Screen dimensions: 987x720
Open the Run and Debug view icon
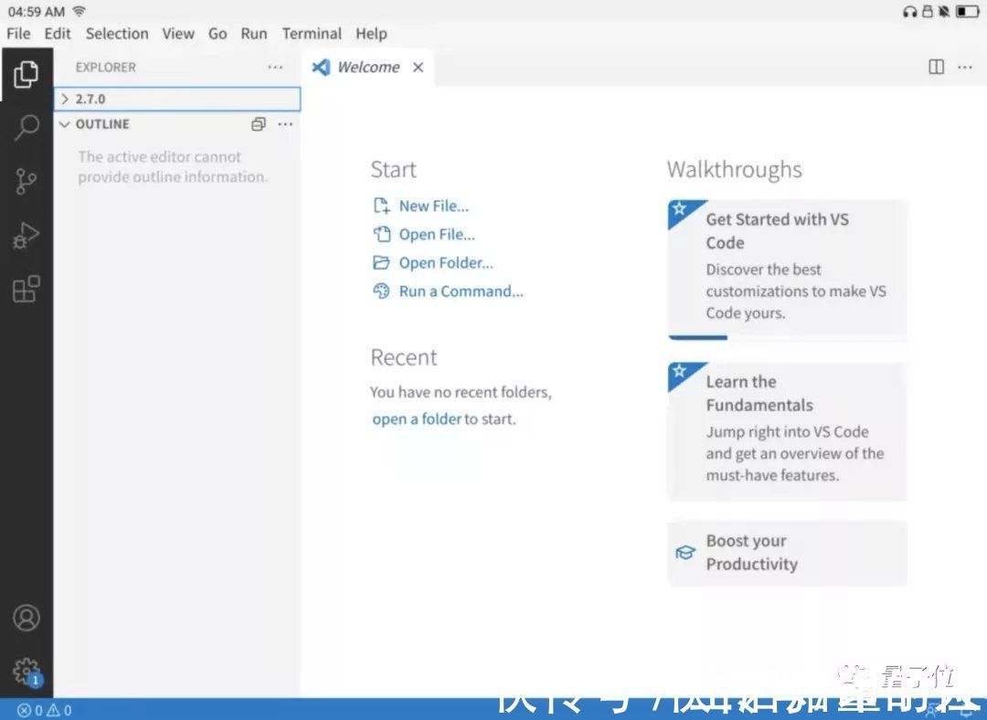tap(26, 236)
